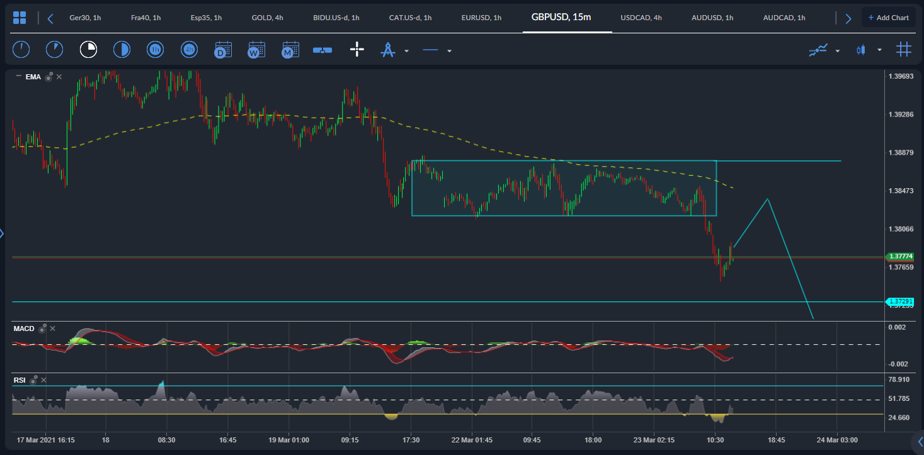Switch to the EURUSD, 1h tab
The width and height of the screenshot is (924, 455).
coord(481,18)
